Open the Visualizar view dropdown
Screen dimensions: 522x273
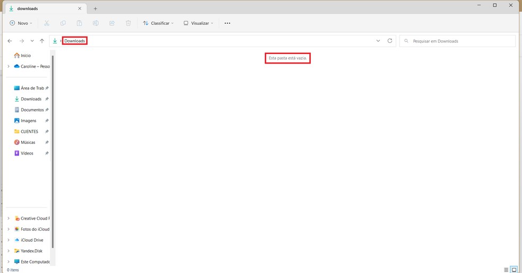(198, 23)
